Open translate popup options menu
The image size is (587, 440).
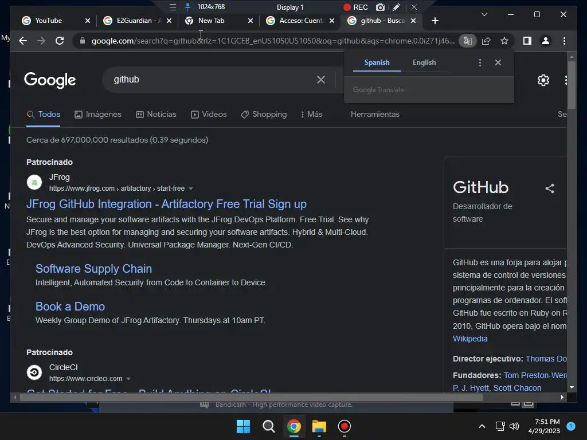pyautogui.click(x=480, y=62)
